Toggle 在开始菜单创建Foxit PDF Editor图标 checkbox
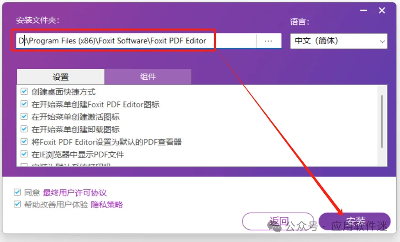The image size is (400, 242). 24,104
